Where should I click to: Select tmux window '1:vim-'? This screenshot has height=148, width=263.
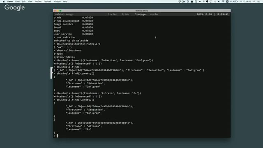112,14
